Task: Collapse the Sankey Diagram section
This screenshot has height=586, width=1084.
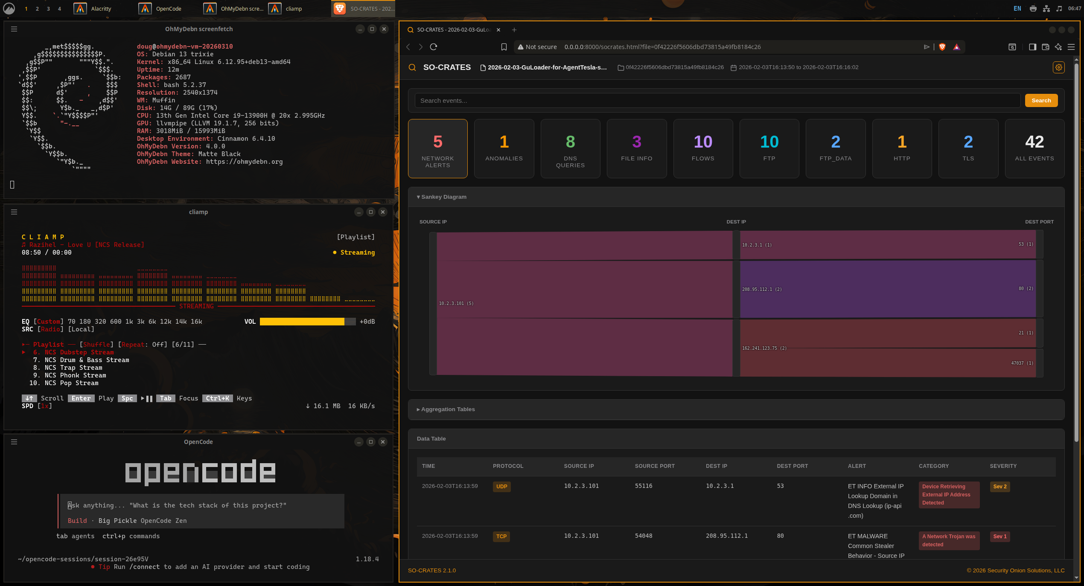Action: [442, 197]
